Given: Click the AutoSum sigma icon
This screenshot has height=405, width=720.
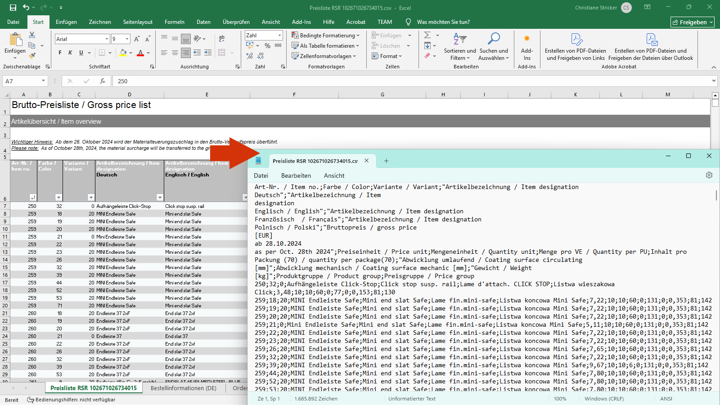Looking at the screenshot, I should coord(427,35).
